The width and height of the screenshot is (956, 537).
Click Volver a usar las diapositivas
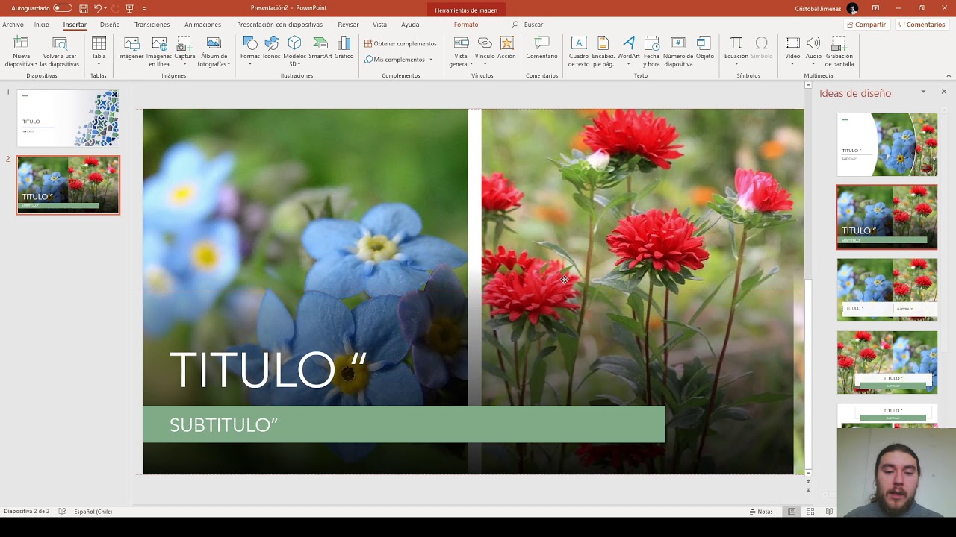[x=60, y=51]
